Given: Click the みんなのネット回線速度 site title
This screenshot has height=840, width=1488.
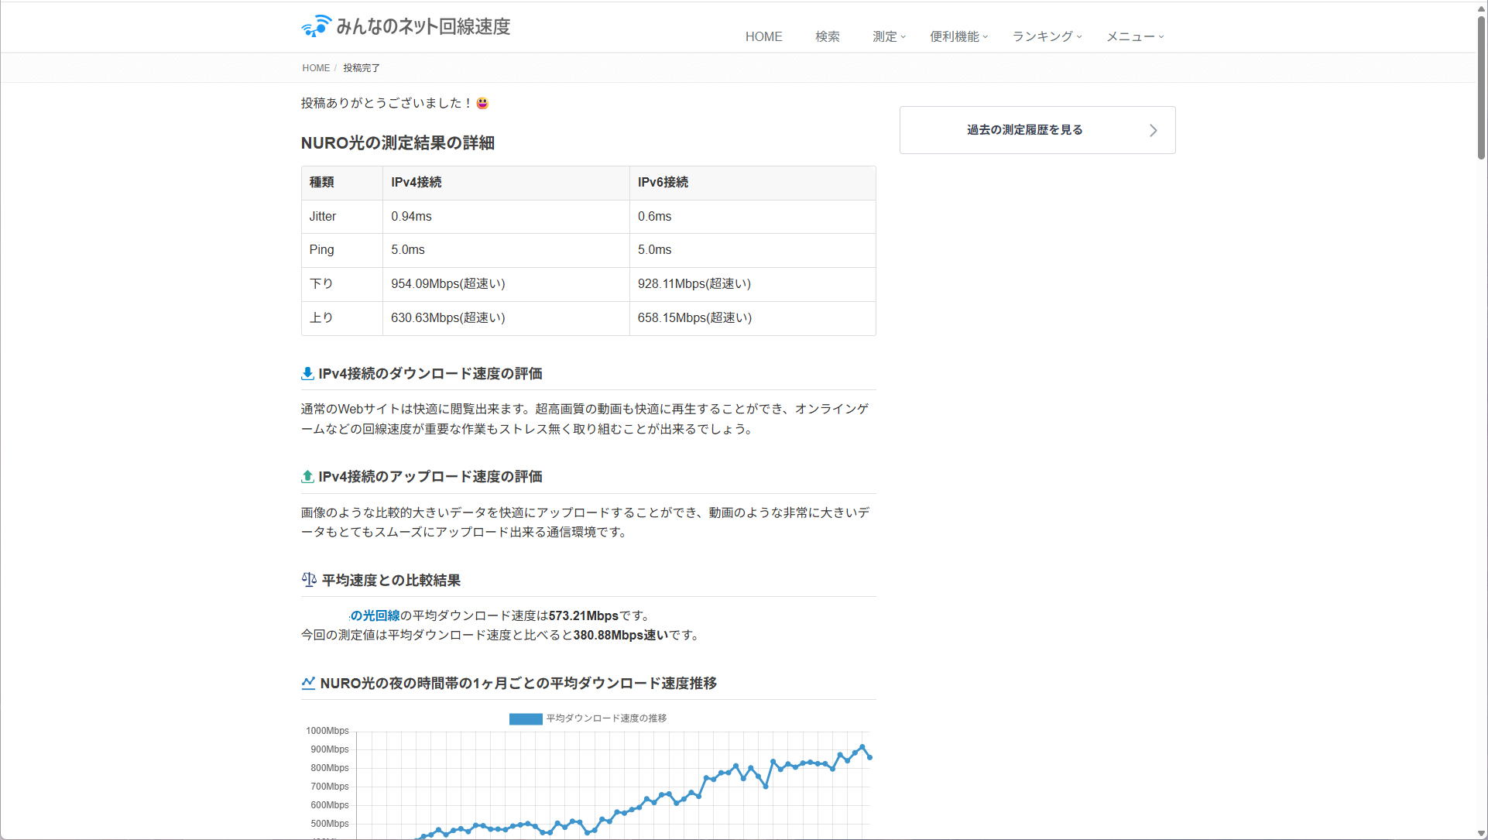Looking at the screenshot, I should tap(423, 26).
